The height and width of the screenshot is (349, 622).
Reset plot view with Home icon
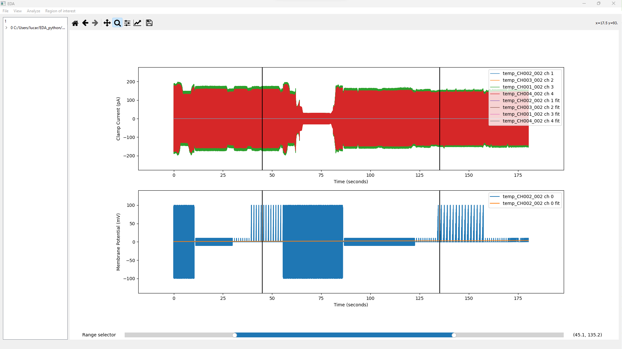point(75,23)
